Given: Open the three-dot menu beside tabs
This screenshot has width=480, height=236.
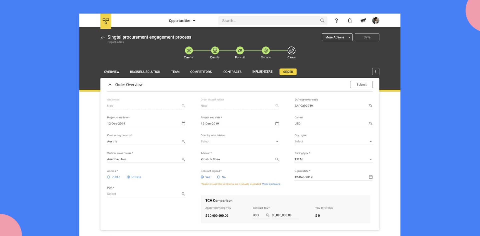Looking at the screenshot, I should 375,72.
